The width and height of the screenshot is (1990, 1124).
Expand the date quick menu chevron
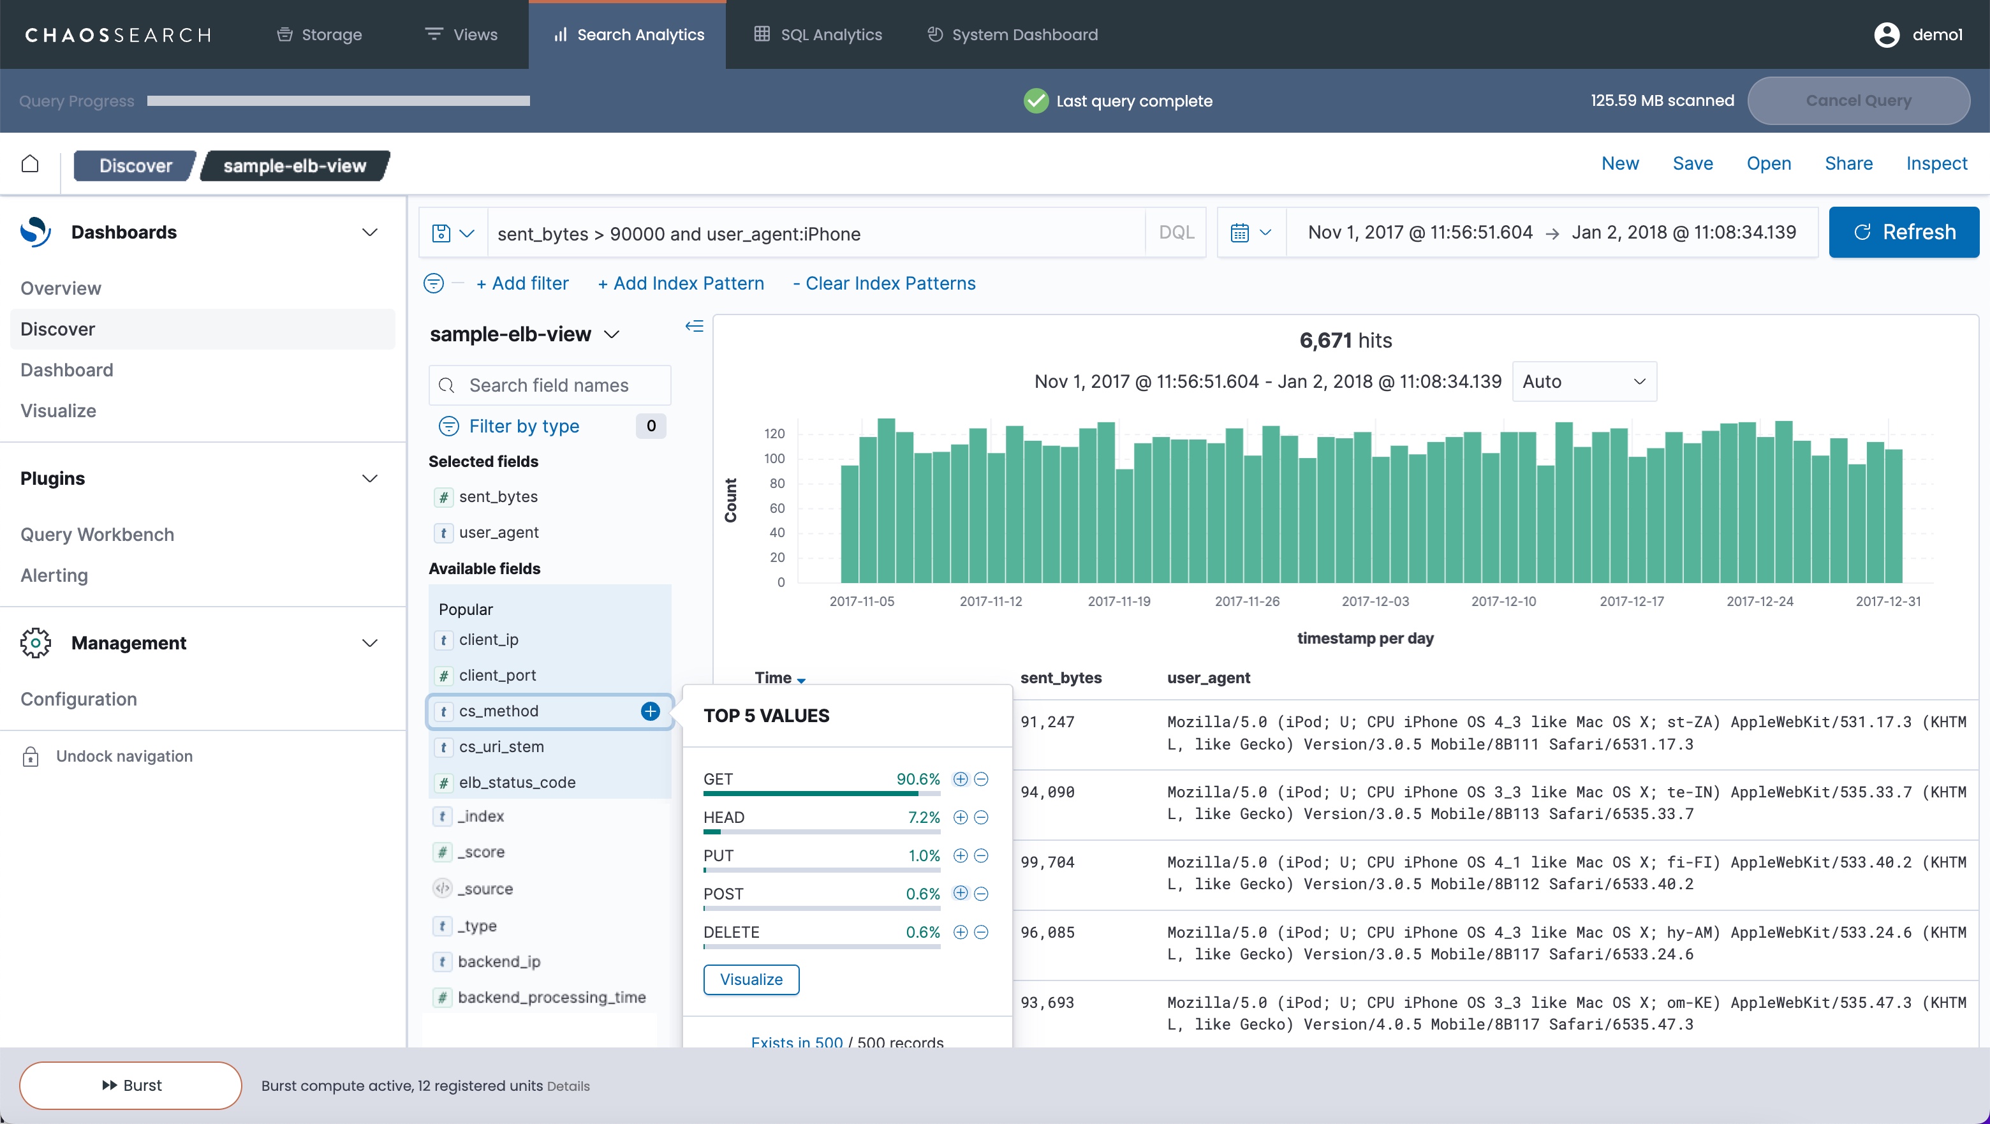coord(1265,233)
